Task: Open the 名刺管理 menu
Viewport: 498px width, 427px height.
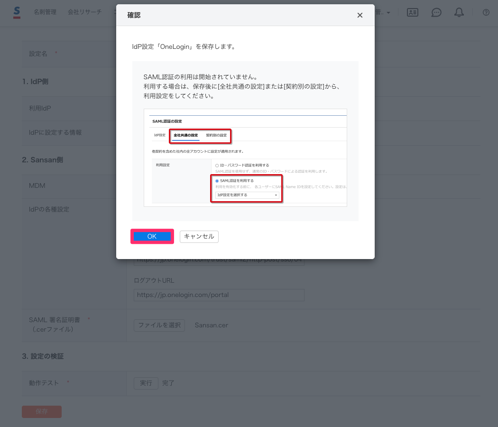Action: pyautogui.click(x=45, y=12)
